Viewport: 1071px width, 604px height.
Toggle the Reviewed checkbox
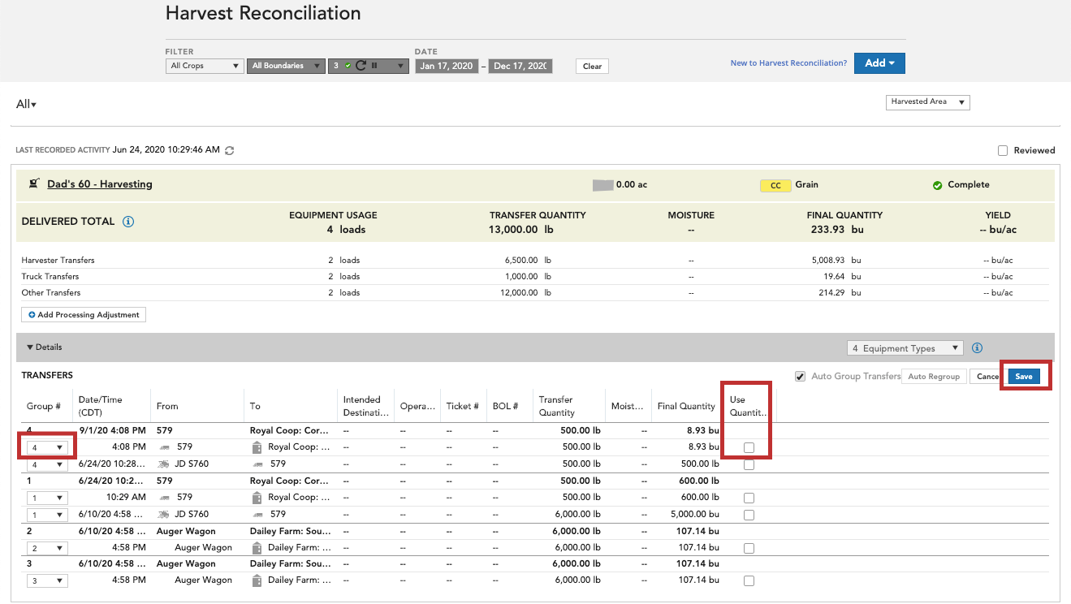click(1003, 150)
